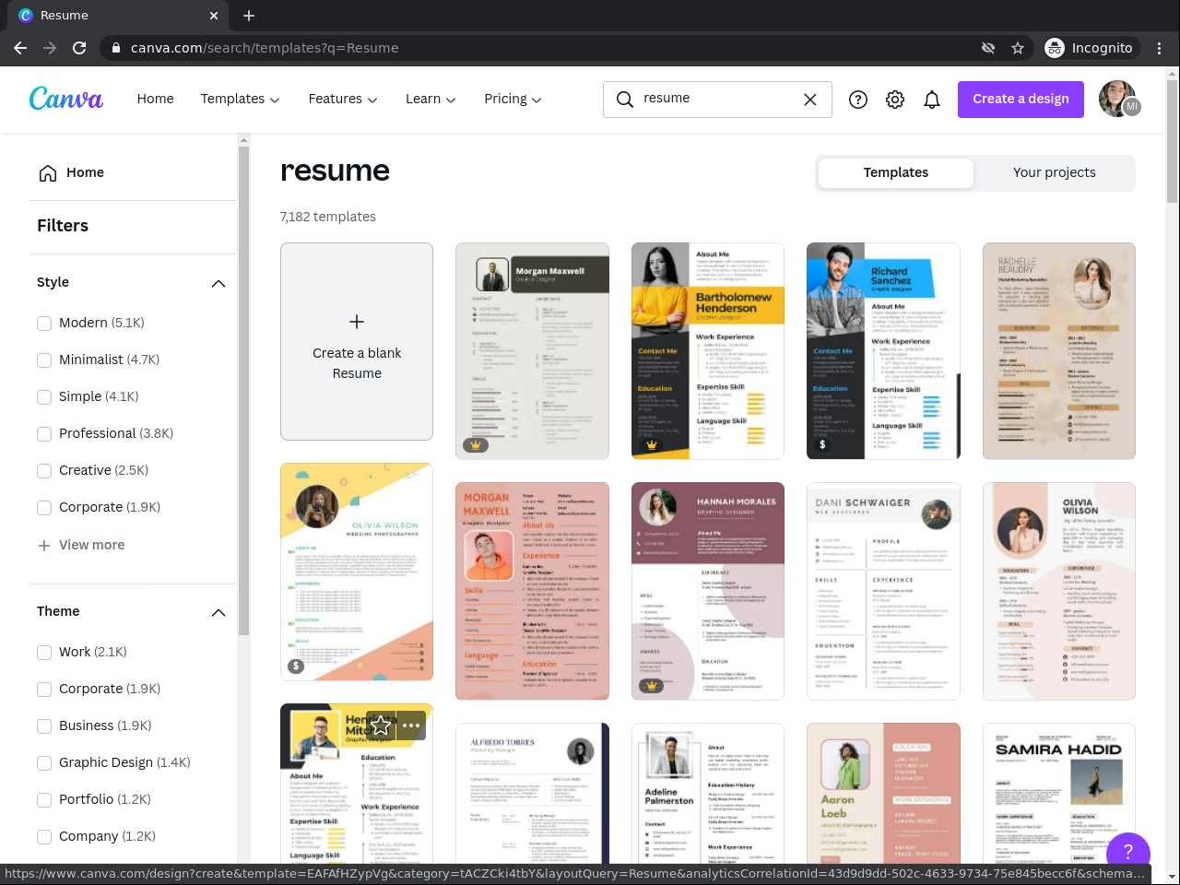Open the settings gear icon
The width and height of the screenshot is (1180, 885).
(x=895, y=100)
